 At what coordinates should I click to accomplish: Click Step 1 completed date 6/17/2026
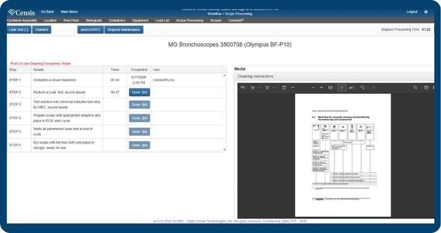click(x=139, y=77)
